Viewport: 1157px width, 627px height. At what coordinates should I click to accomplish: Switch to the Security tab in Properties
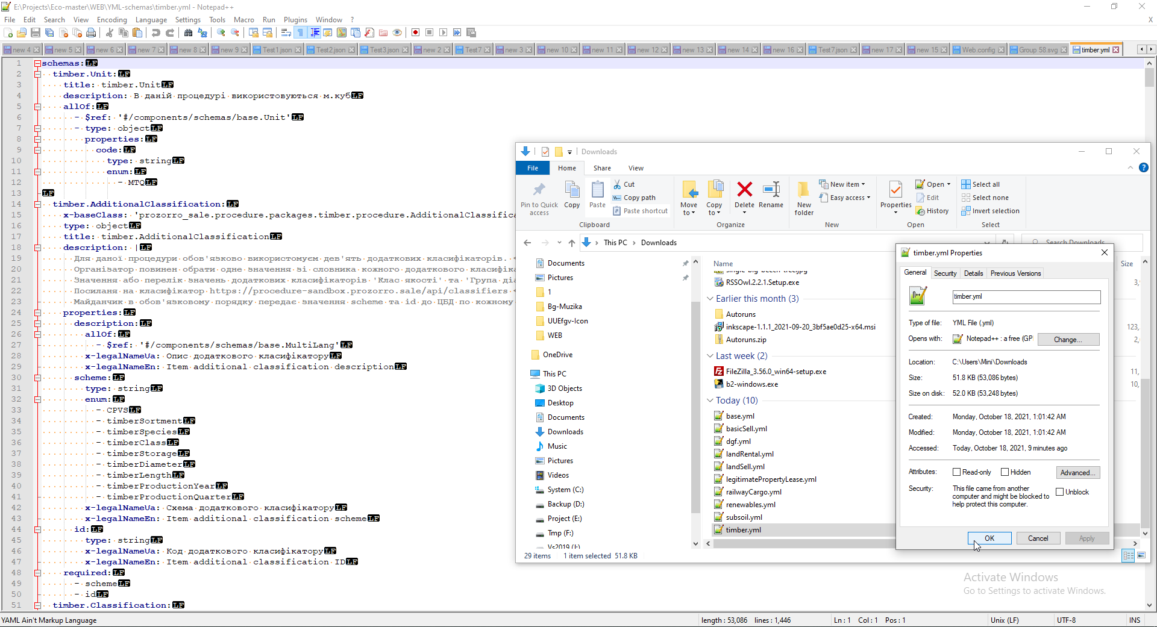point(945,273)
